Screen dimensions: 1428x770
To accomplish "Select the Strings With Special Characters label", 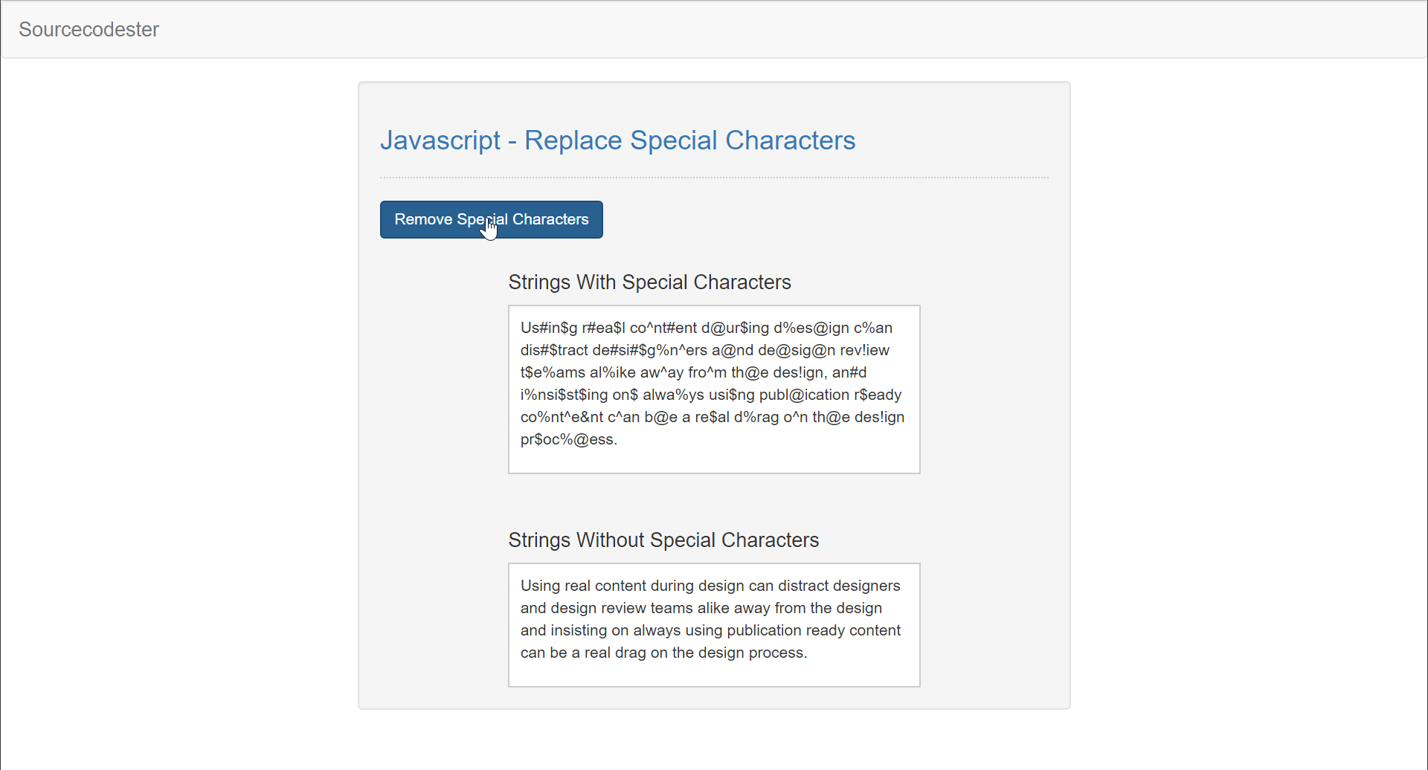I will click(x=649, y=282).
